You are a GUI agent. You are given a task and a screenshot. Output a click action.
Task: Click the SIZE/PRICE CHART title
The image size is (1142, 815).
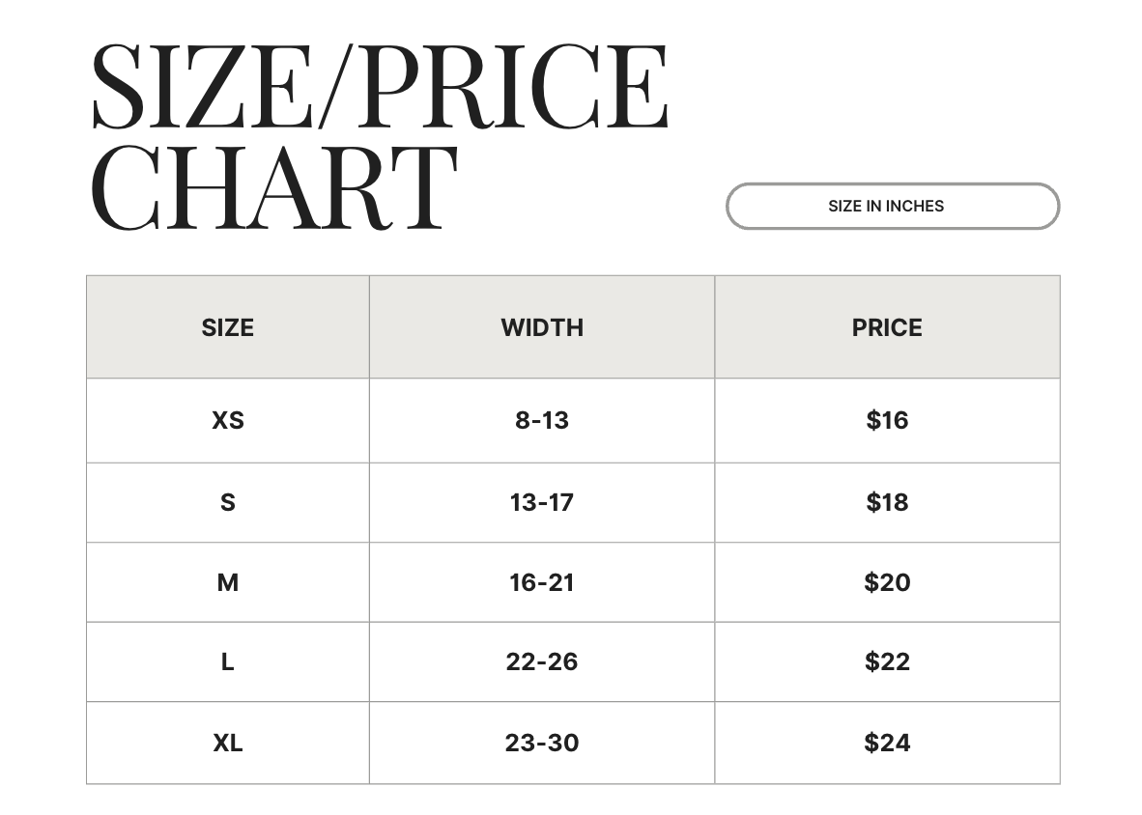[x=379, y=135]
